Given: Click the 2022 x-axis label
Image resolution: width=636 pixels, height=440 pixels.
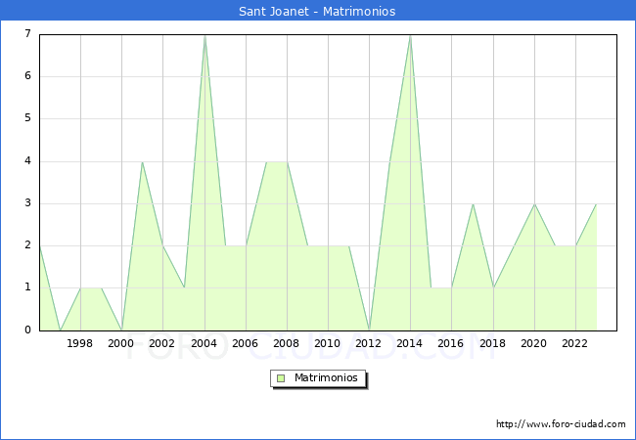Looking at the screenshot, I should (575, 343).
